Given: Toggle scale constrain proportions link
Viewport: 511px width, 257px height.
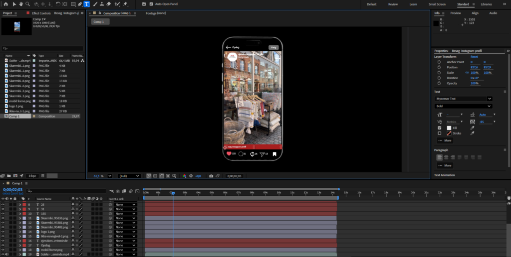Looking at the screenshot, I should point(467,73).
